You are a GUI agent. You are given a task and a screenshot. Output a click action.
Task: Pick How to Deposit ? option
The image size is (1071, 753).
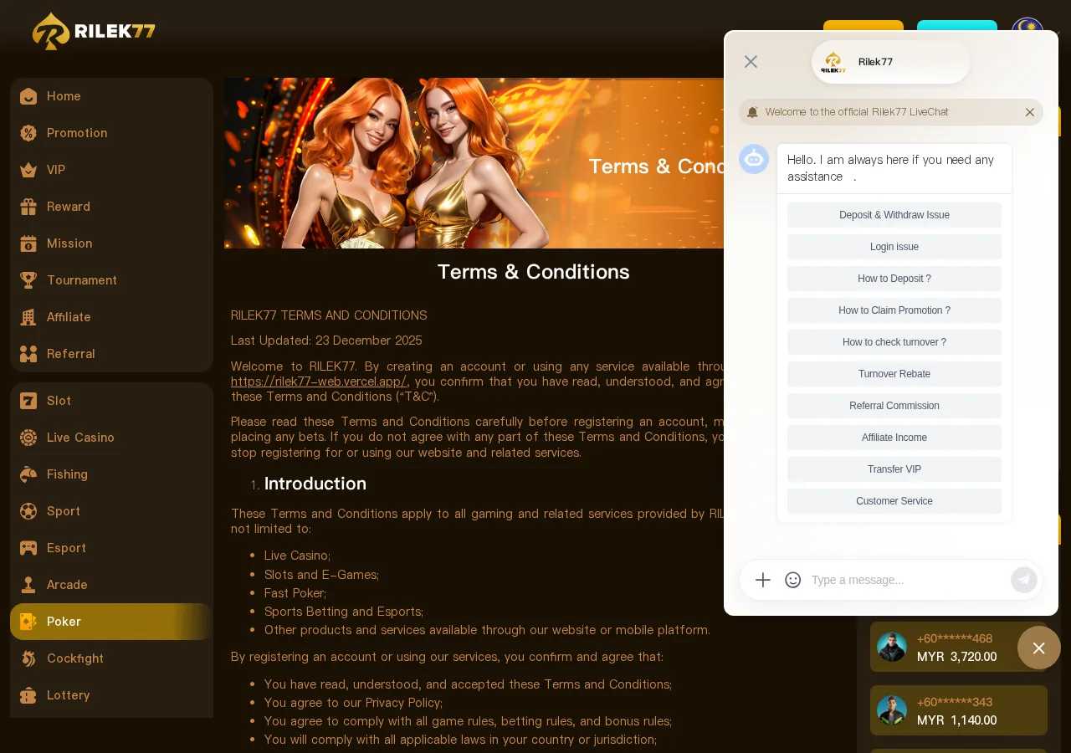(894, 279)
